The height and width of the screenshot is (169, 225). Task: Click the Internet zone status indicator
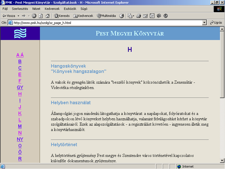(x=185, y=167)
